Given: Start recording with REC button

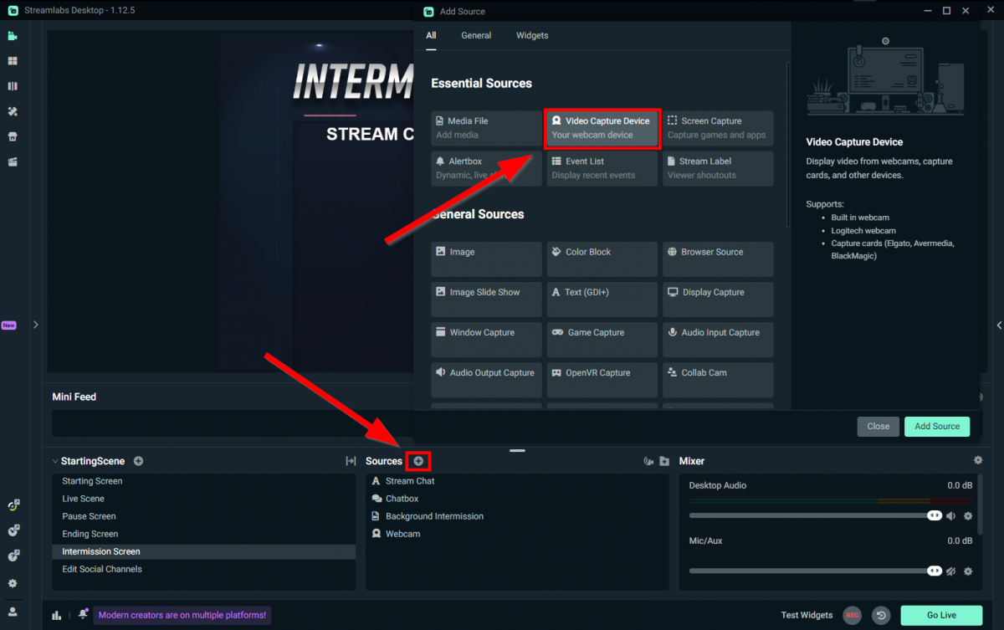Looking at the screenshot, I should pos(852,615).
